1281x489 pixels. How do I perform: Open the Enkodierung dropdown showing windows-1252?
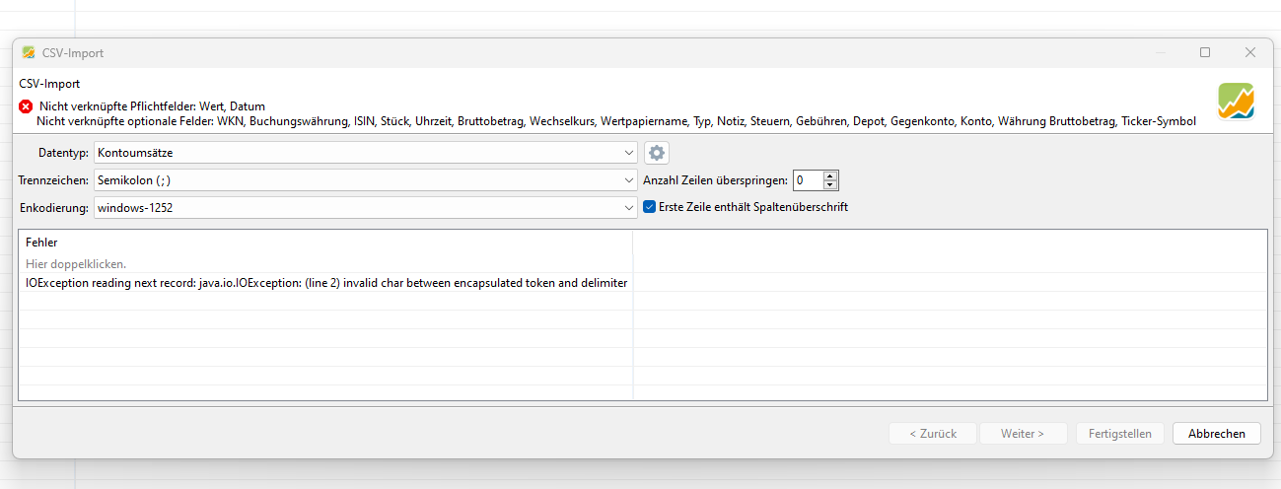pos(366,207)
